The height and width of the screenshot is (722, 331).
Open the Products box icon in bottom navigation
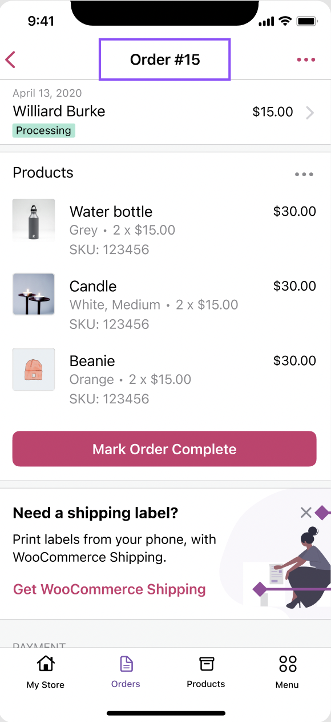pyautogui.click(x=206, y=664)
